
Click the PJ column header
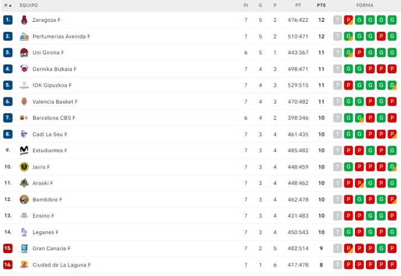pos(245,5)
